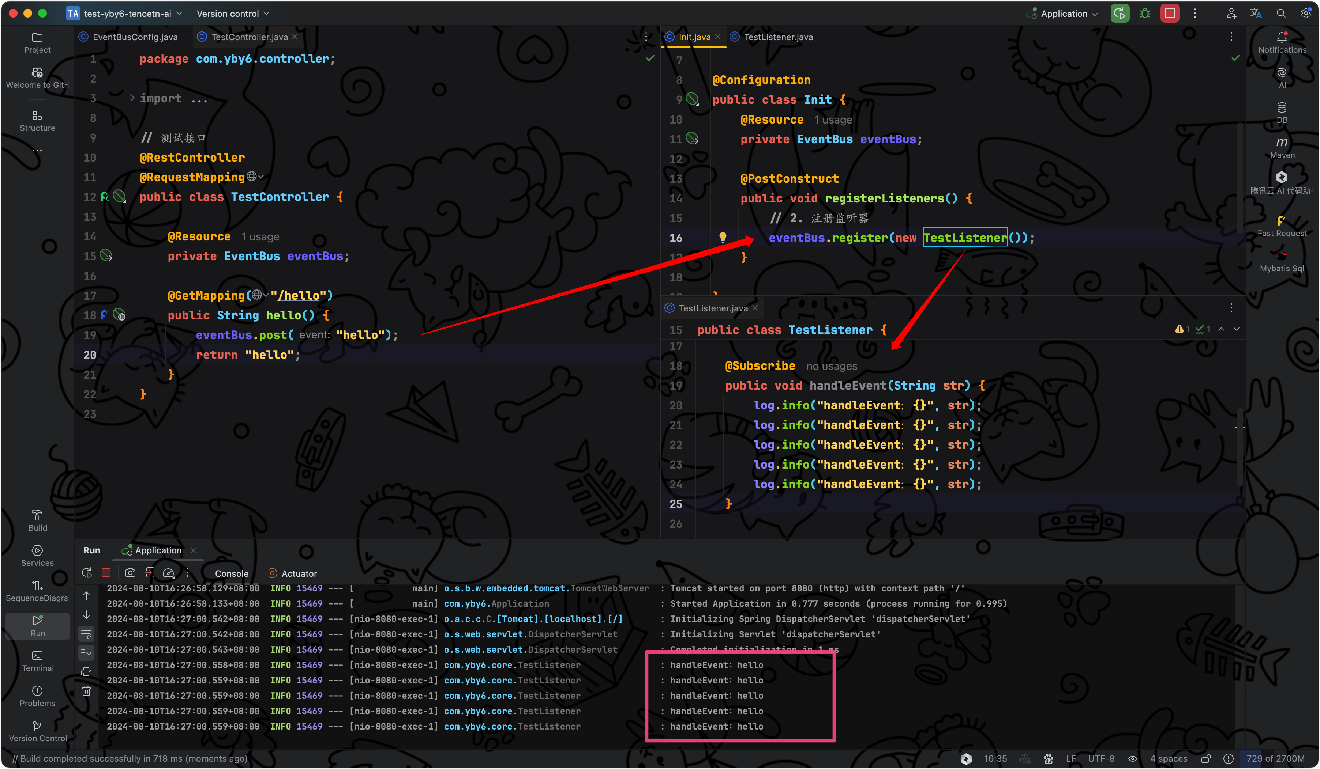Image resolution: width=1320 pixels, height=769 pixels.
Task: Open the @GetMapping URL globe dropdown
Action: [260, 295]
